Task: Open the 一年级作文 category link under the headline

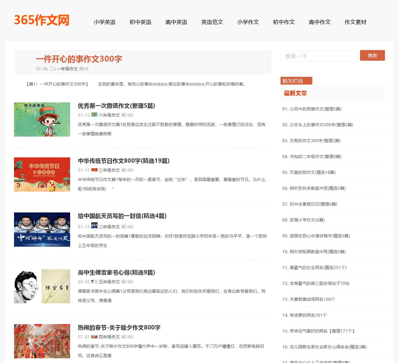Action: pyautogui.click(x=67, y=69)
